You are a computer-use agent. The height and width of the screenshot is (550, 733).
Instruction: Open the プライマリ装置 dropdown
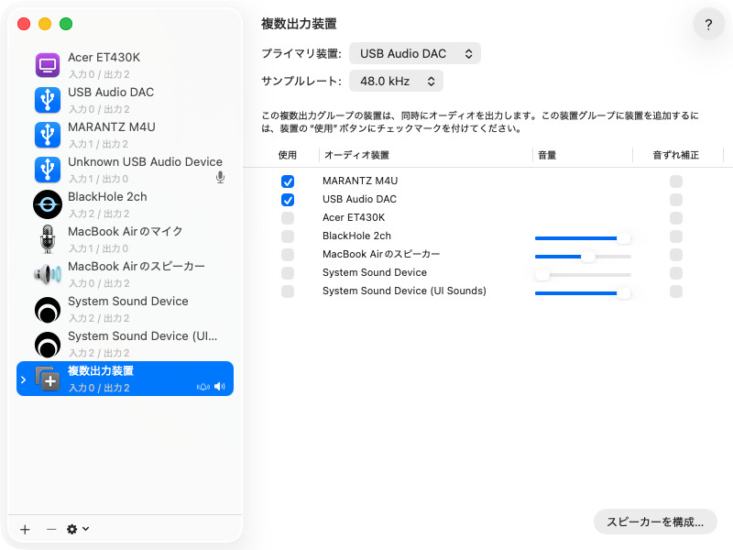415,54
